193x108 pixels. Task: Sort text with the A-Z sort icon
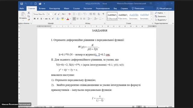(99, 14)
